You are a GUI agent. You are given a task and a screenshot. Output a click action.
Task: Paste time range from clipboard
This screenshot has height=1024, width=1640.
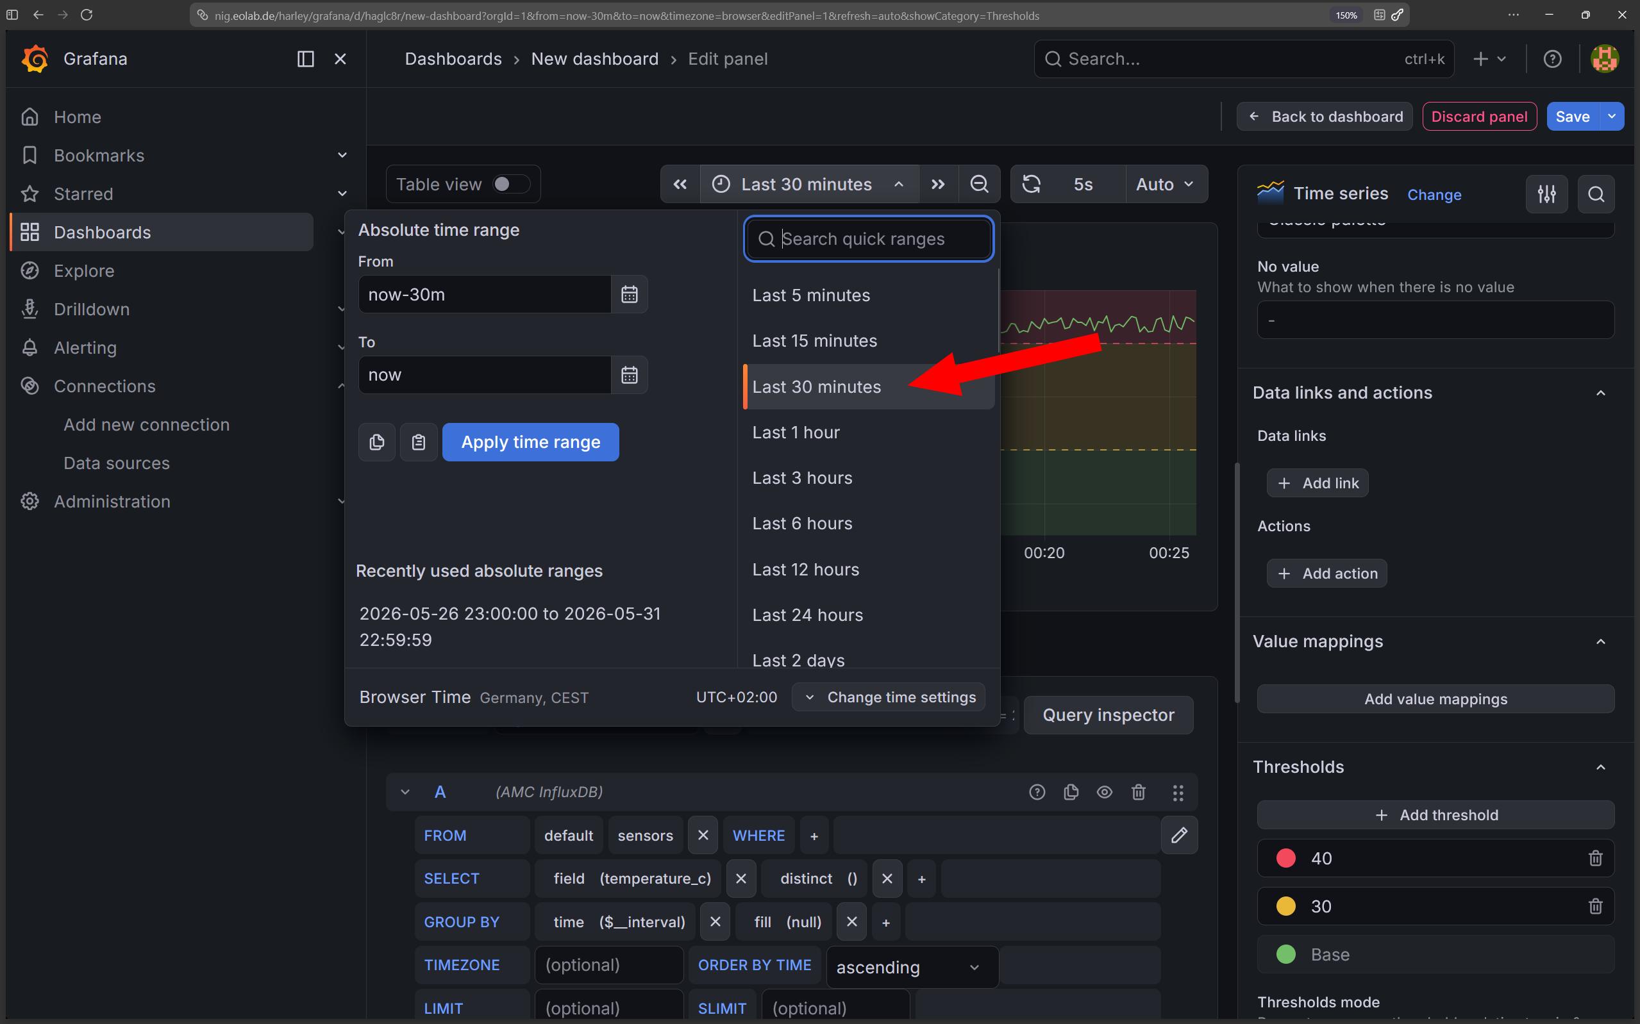(419, 442)
